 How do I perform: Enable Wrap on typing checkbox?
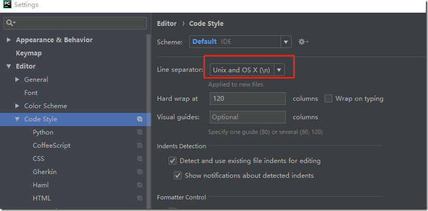coord(328,99)
